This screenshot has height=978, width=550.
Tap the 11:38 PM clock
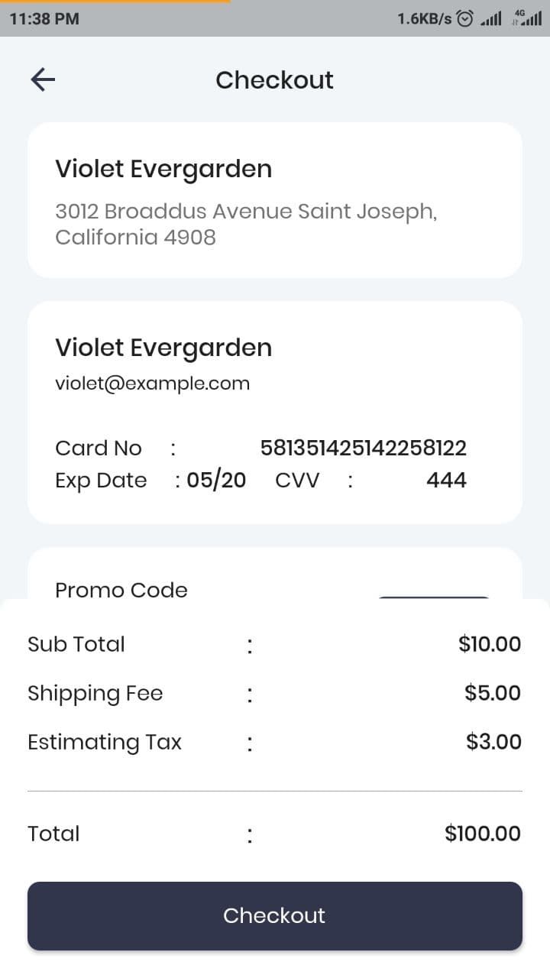pos(44,18)
